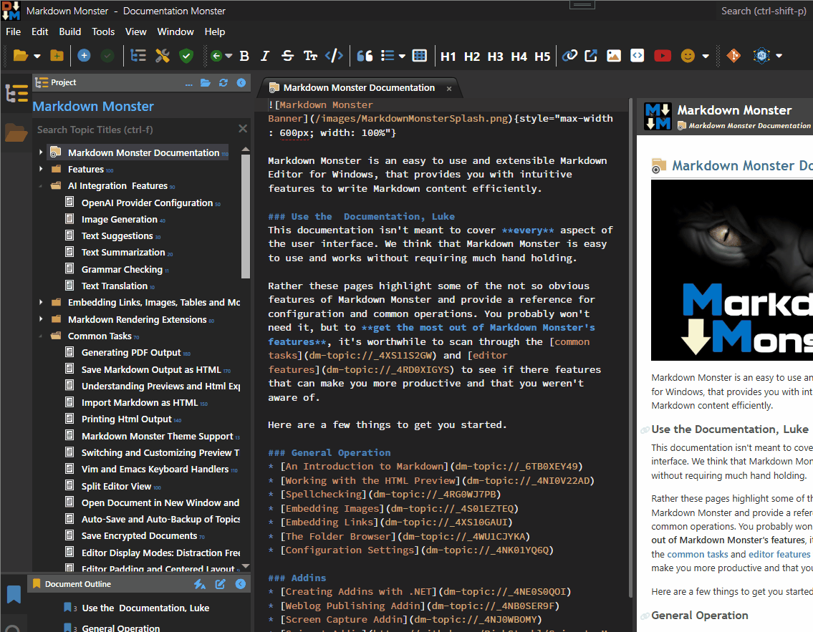This screenshot has height=632, width=813.
Task: Click the Tт text case icon
Action: point(310,56)
